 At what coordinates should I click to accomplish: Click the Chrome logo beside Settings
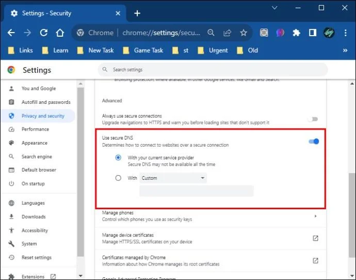click(11, 70)
